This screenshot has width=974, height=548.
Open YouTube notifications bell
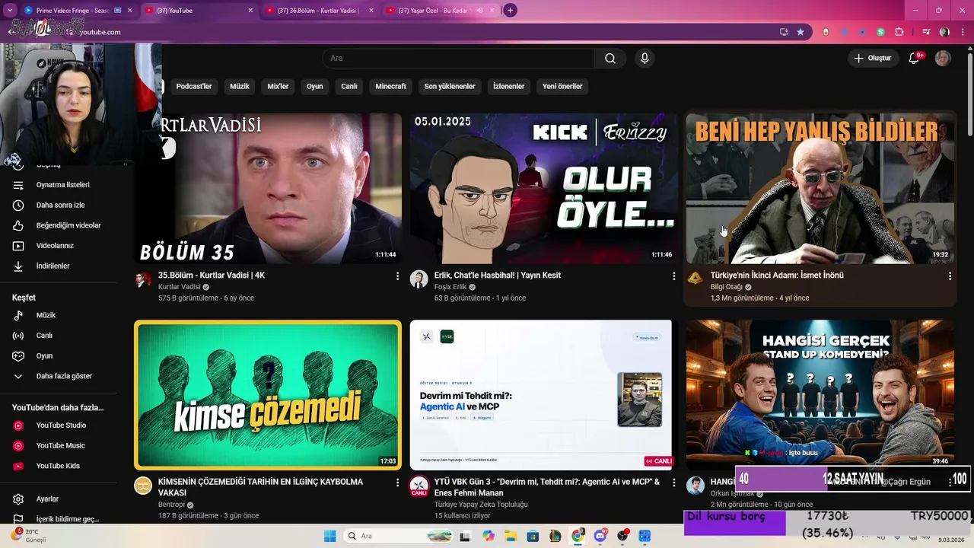[x=914, y=59]
